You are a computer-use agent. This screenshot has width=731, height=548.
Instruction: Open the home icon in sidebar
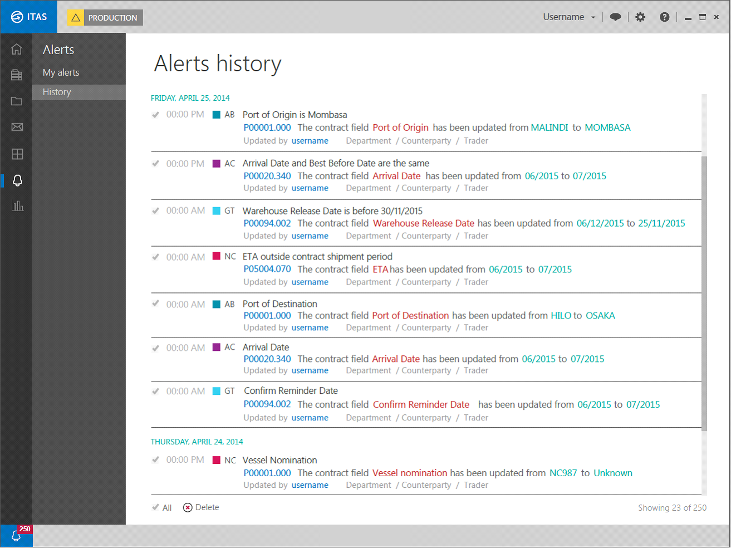pos(17,49)
